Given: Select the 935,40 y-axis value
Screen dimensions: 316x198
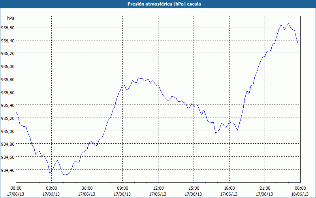Looking at the screenshot, I should (8, 105).
